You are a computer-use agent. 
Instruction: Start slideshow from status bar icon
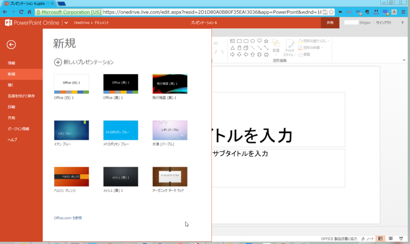[x=401, y=238]
